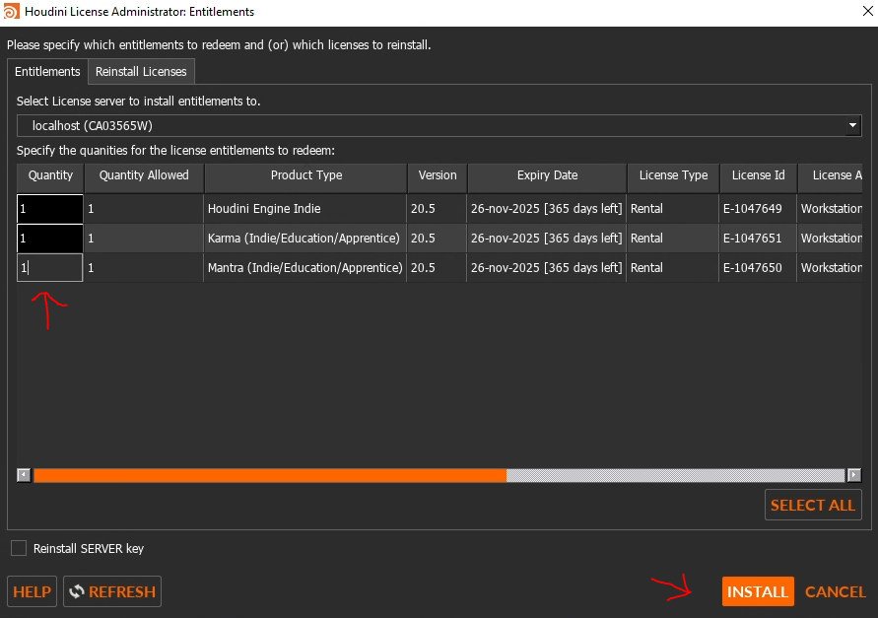878x618 pixels.
Task: Click the Rental cell in the Karma row
Action: (x=673, y=239)
